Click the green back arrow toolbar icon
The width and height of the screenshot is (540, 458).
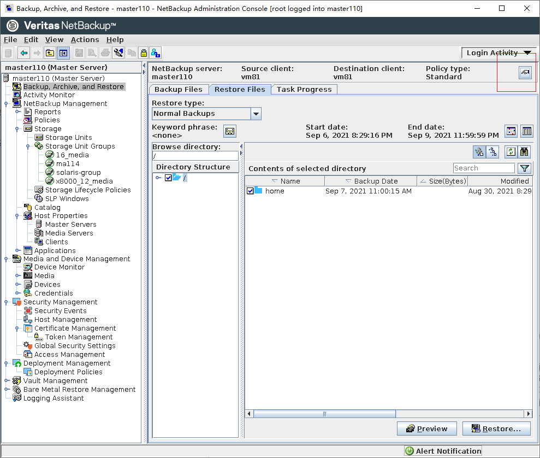tap(23, 53)
